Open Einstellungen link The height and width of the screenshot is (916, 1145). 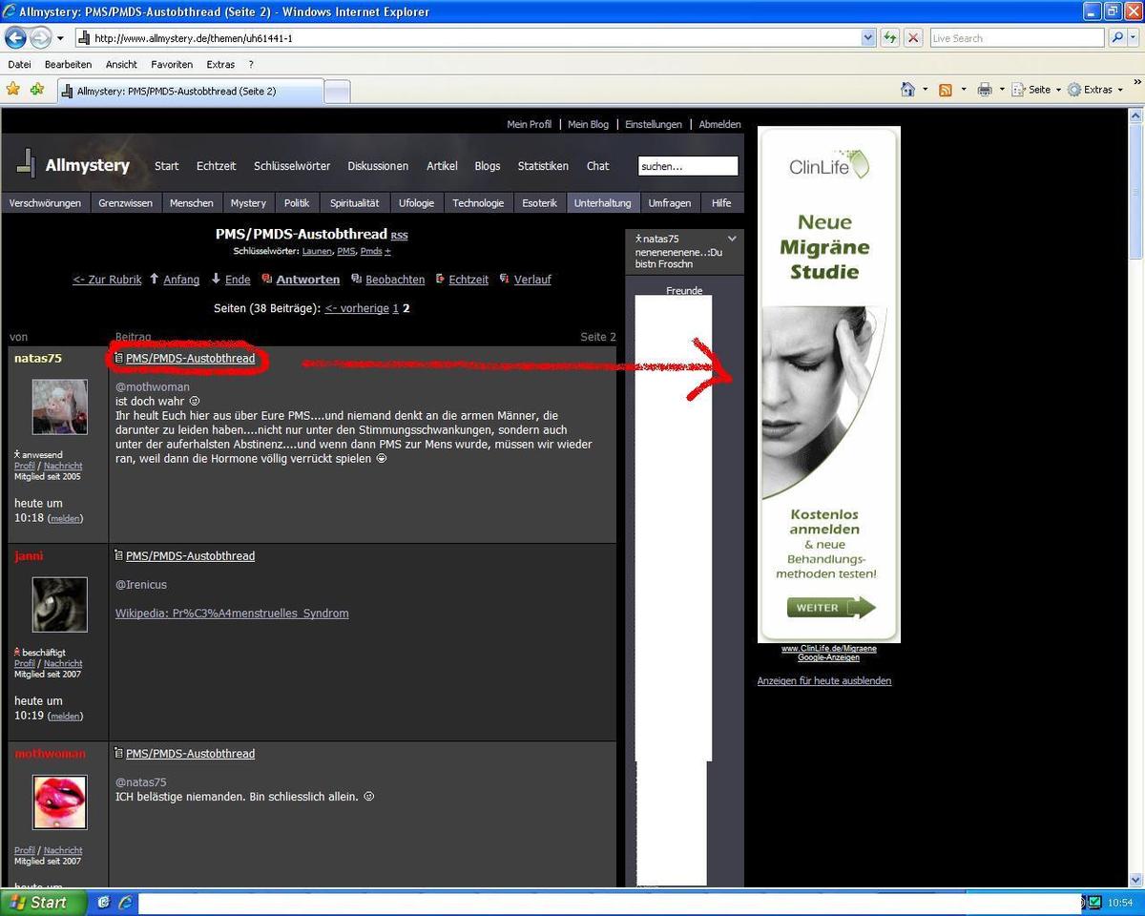pyautogui.click(x=654, y=124)
